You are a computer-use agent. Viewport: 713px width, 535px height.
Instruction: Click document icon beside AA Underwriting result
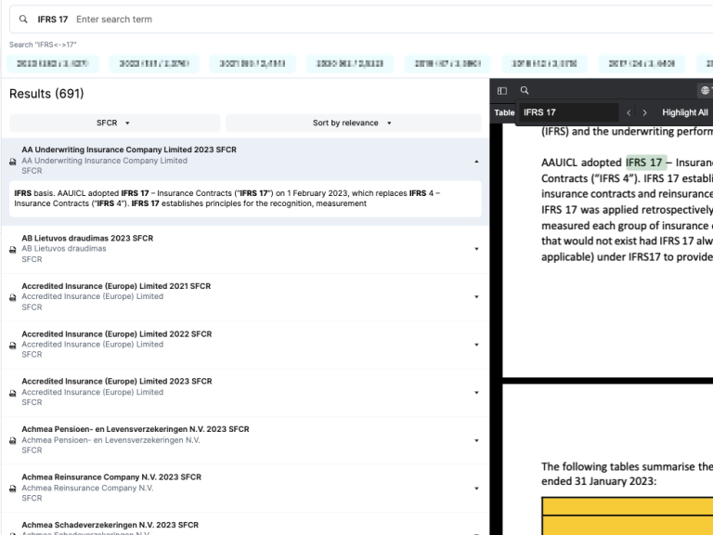click(x=13, y=162)
